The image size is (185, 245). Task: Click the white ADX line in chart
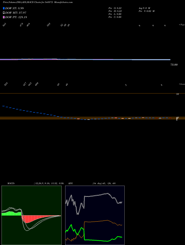click(x=97, y=195)
